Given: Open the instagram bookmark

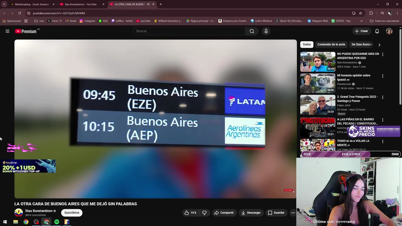Looking at the screenshot, I should tap(87, 21).
